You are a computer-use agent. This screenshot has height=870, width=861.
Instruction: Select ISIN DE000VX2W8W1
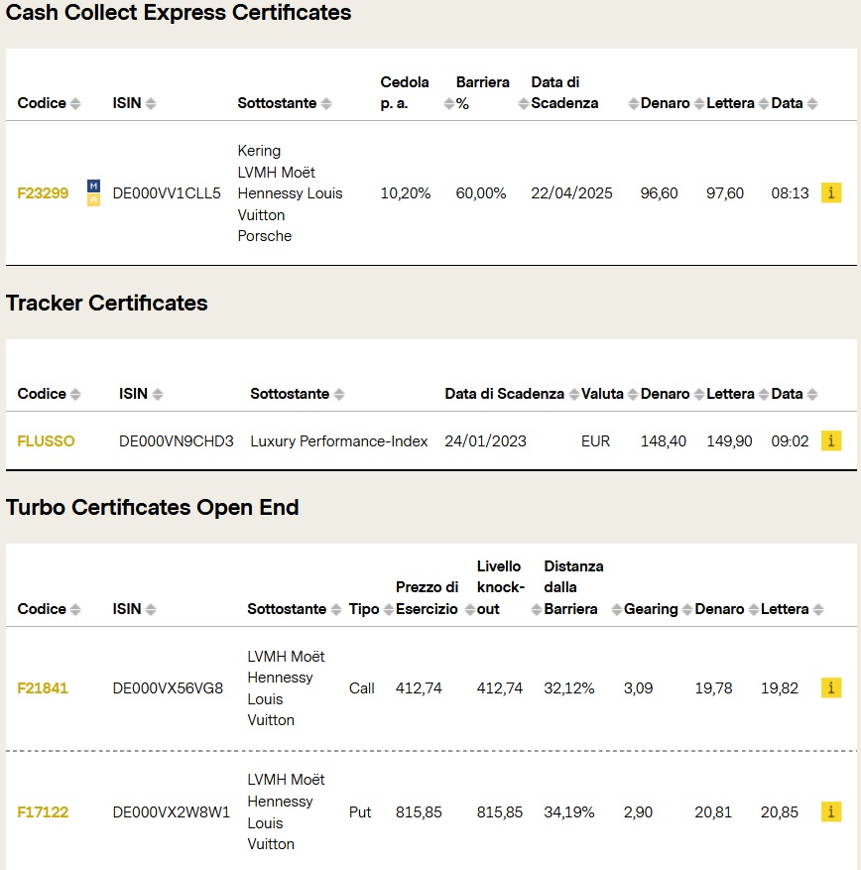click(x=171, y=812)
